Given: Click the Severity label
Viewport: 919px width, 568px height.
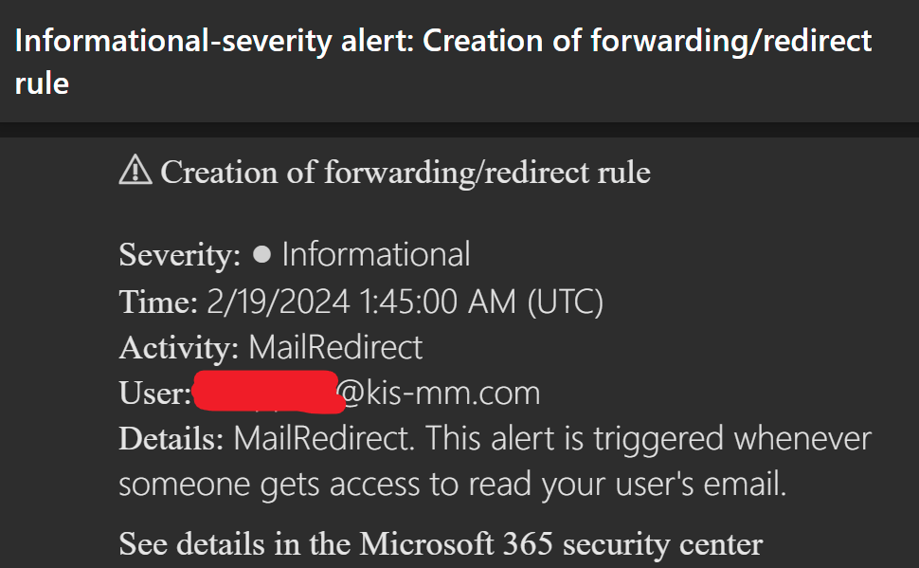Looking at the screenshot, I should tap(180, 255).
